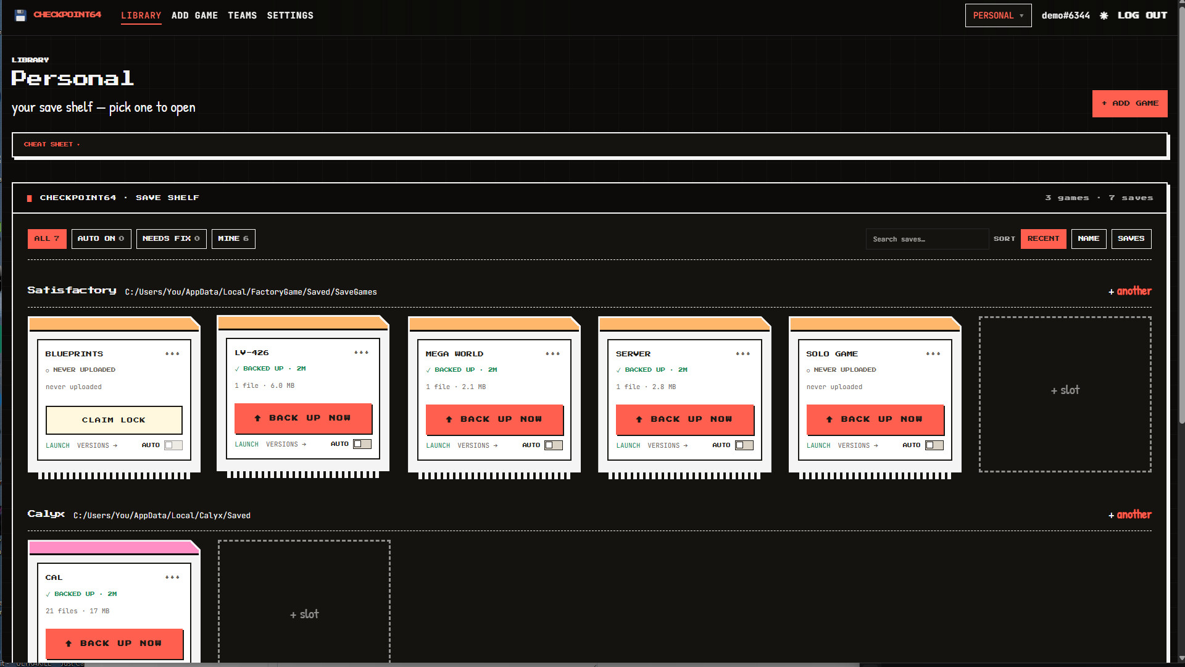The width and height of the screenshot is (1185, 667).
Task: Open the three-dot menu on BLUEPRINTS card
Action: pyautogui.click(x=172, y=354)
